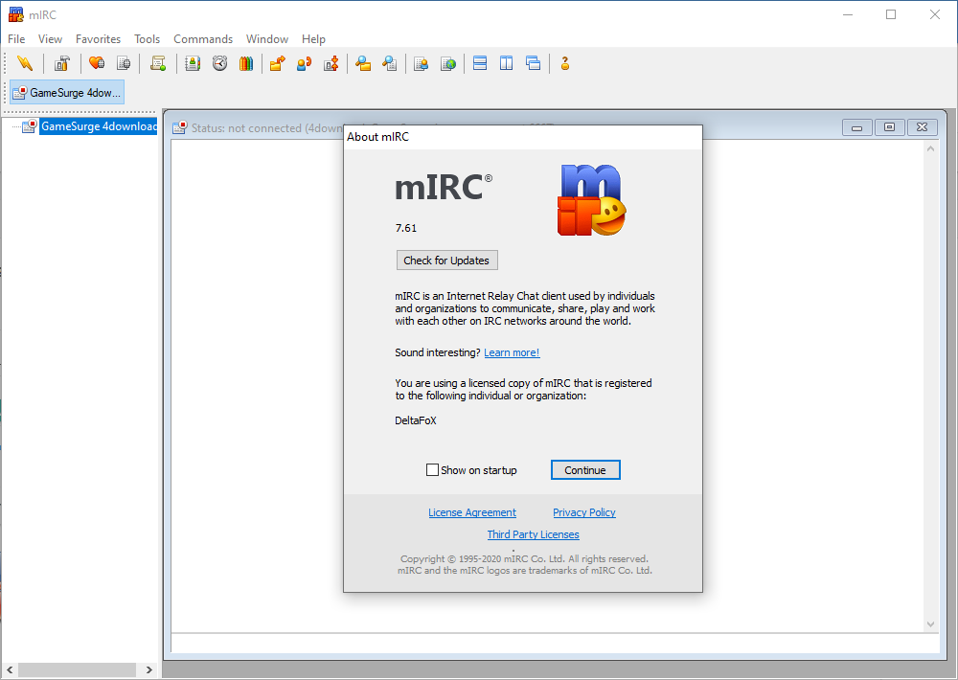The image size is (958, 680).
Task: Open the Colors crayons toolbar icon
Action: pos(246,63)
